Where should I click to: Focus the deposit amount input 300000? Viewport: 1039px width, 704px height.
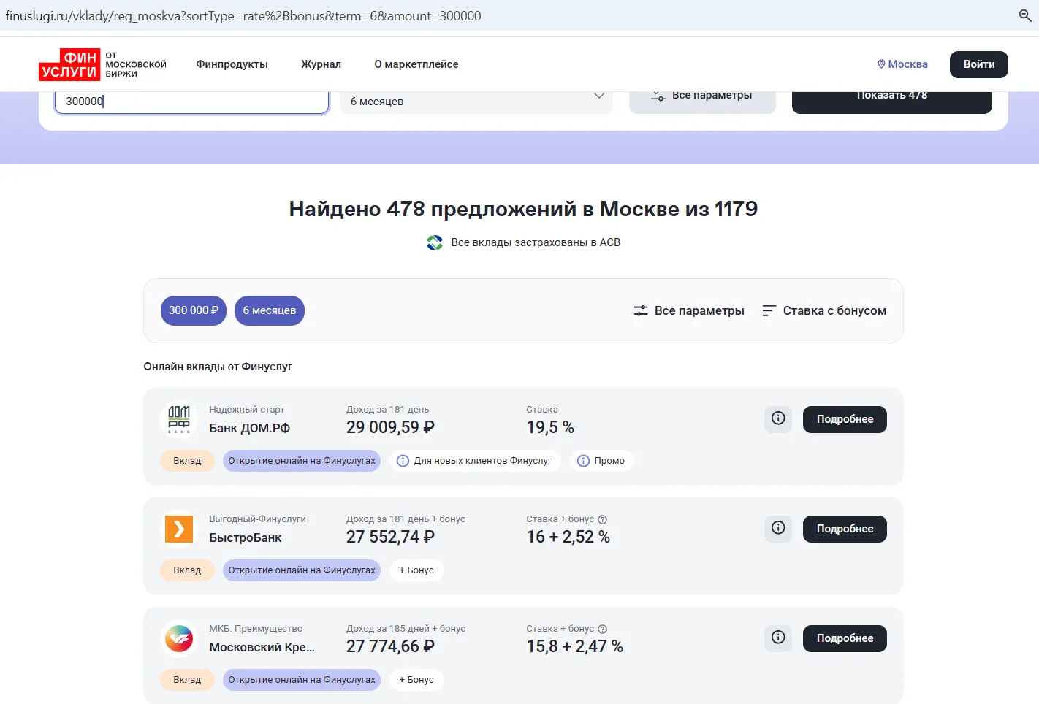[x=191, y=102]
